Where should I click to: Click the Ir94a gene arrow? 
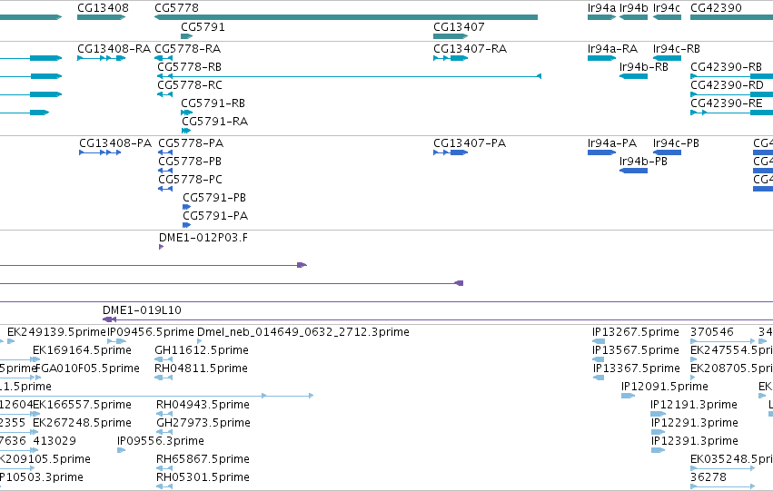point(602,17)
